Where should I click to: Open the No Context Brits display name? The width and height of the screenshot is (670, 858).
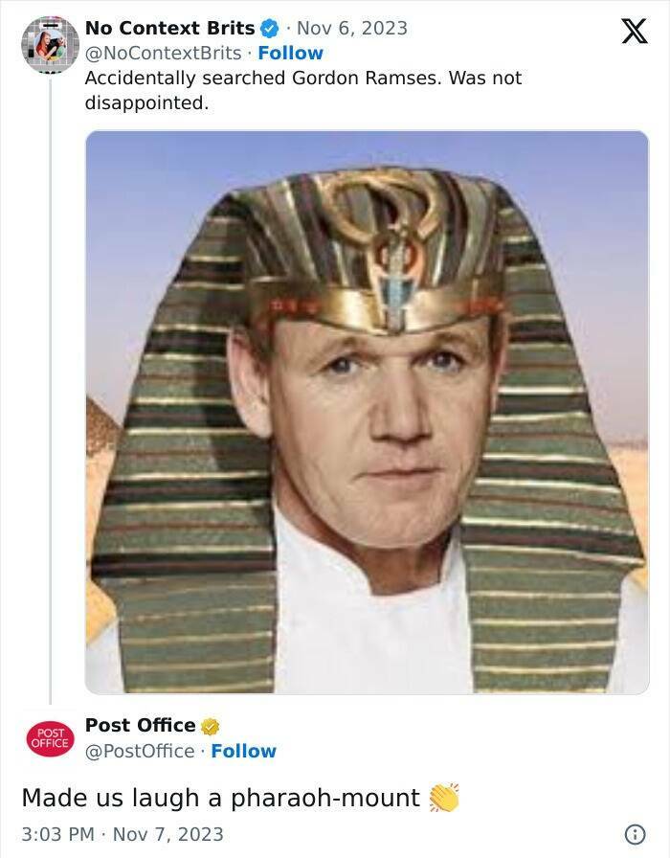tap(170, 29)
